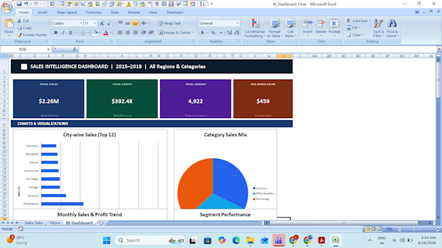
Task: Align cell text to the left
Action: (120, 32)
